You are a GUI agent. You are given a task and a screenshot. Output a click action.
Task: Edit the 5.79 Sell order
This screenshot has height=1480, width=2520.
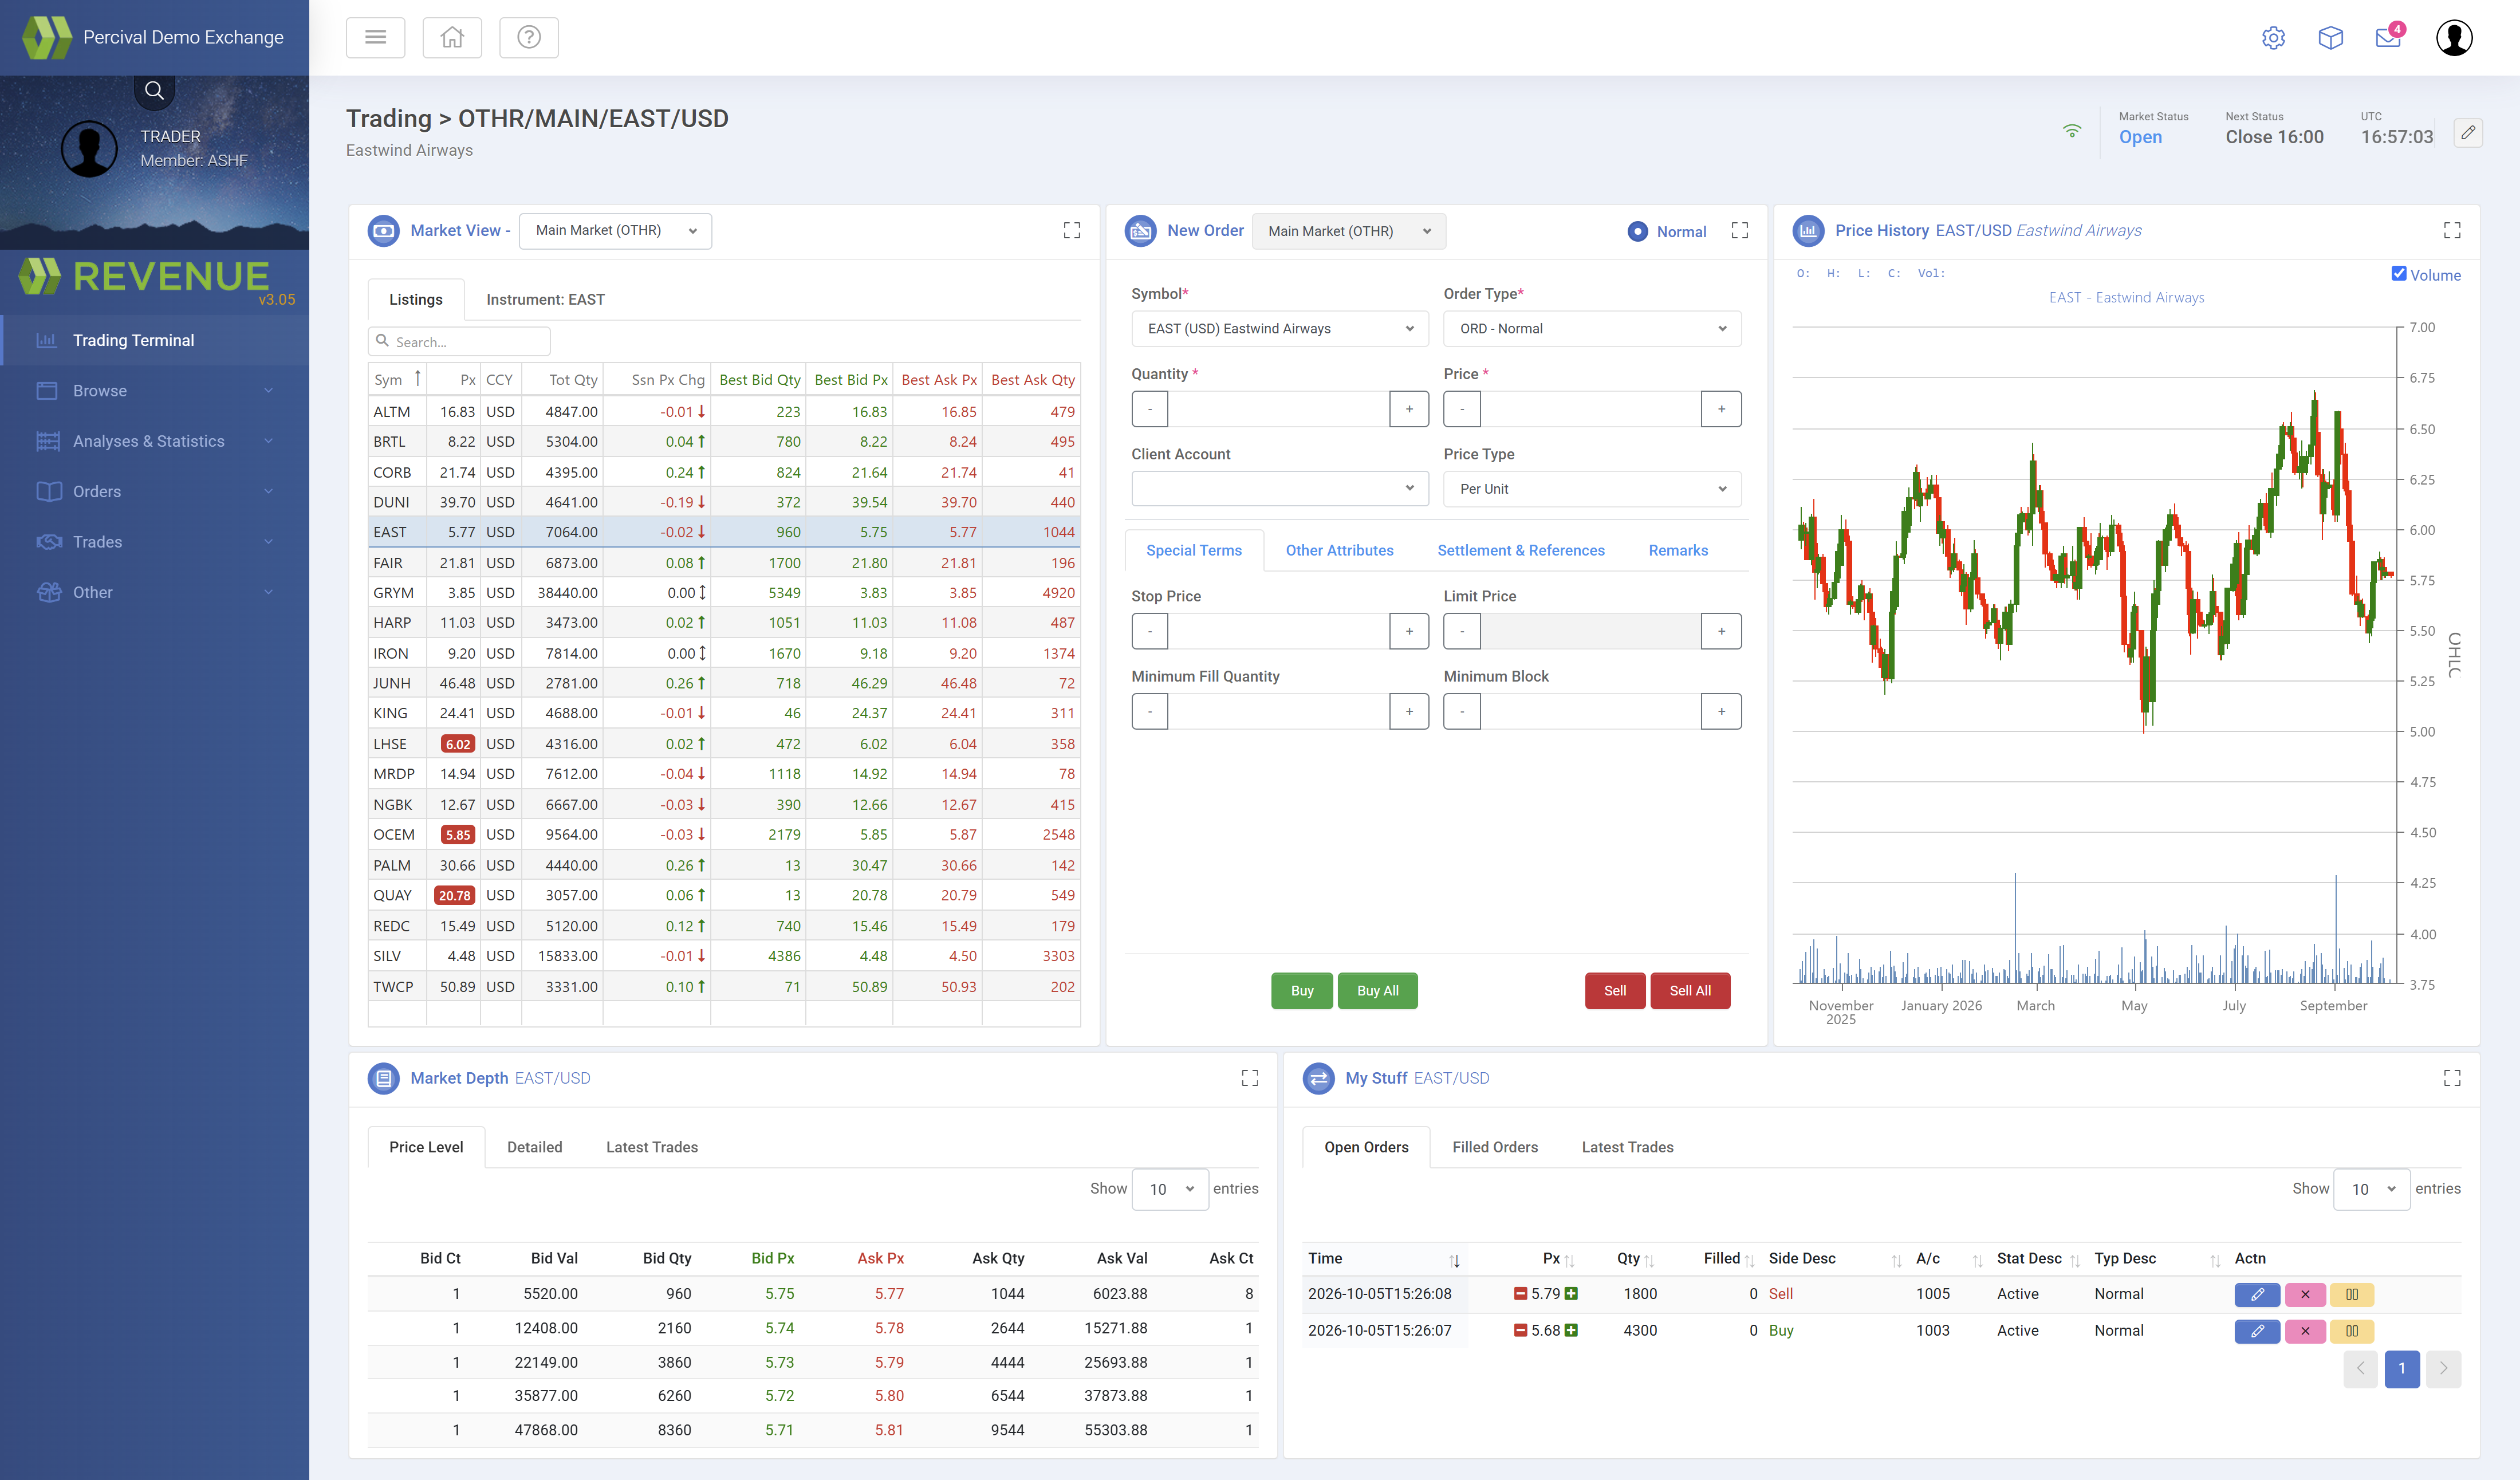click(2257, 1294)
